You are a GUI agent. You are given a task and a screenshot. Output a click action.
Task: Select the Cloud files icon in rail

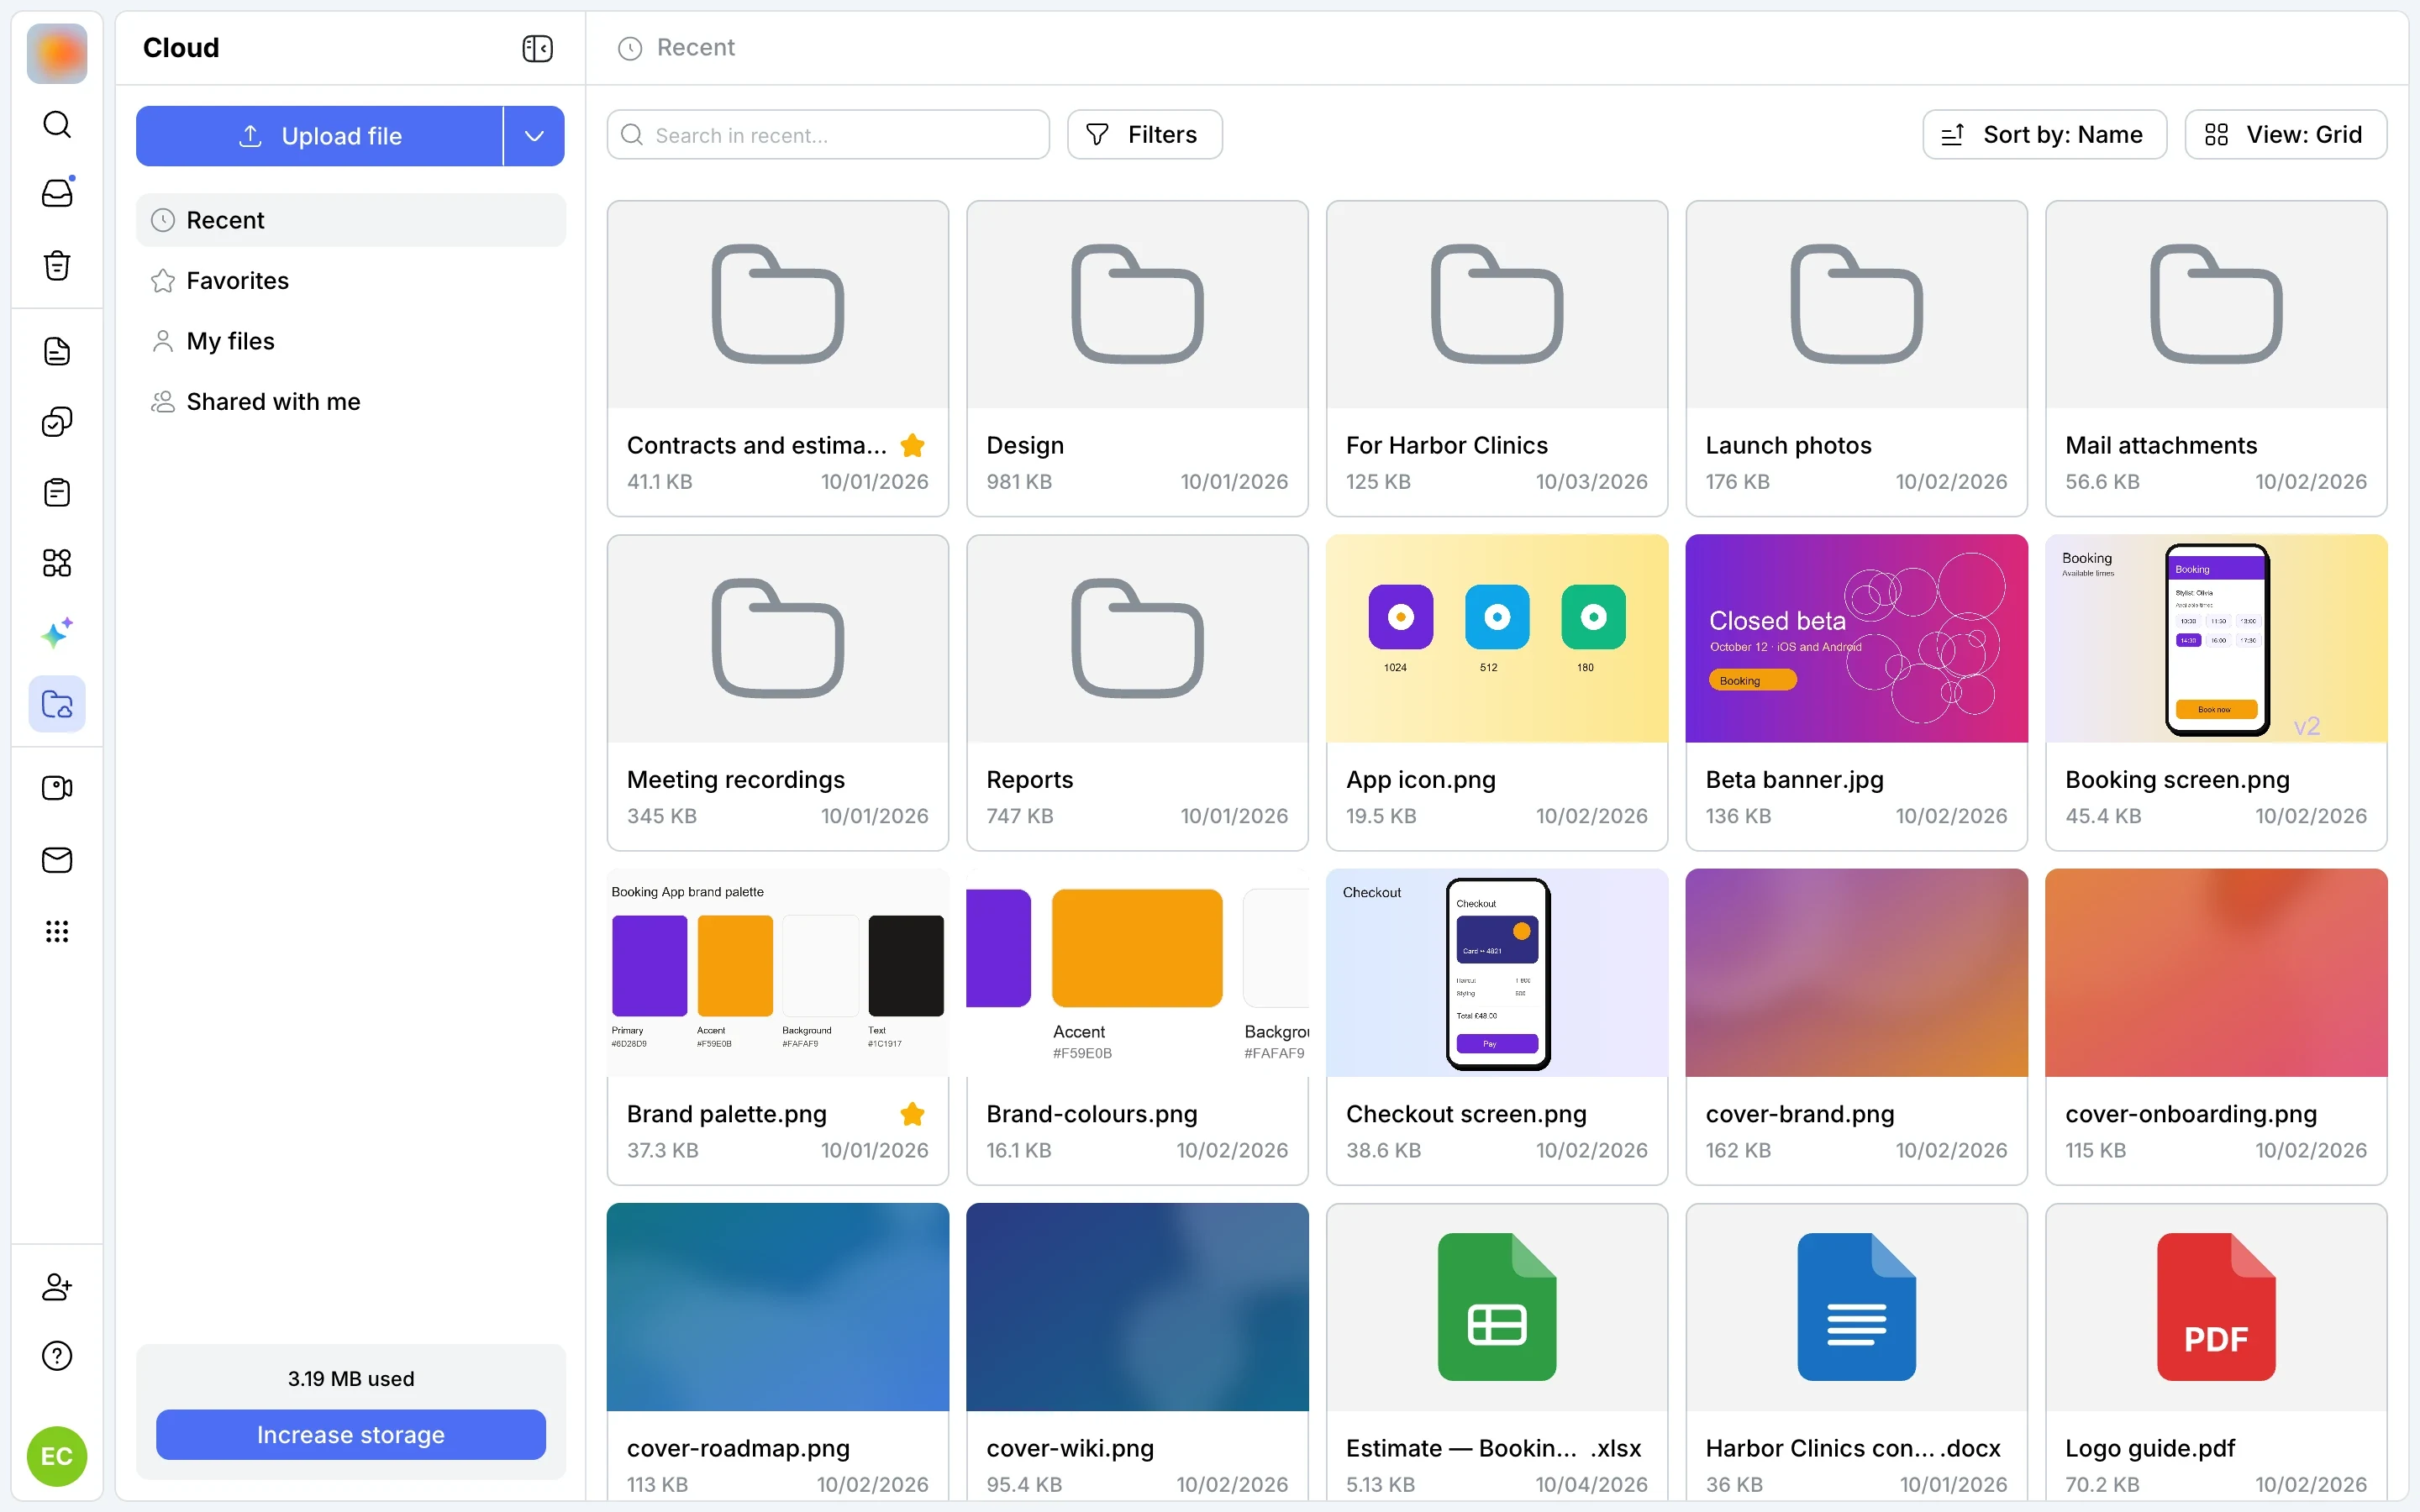tap(57, 704)
